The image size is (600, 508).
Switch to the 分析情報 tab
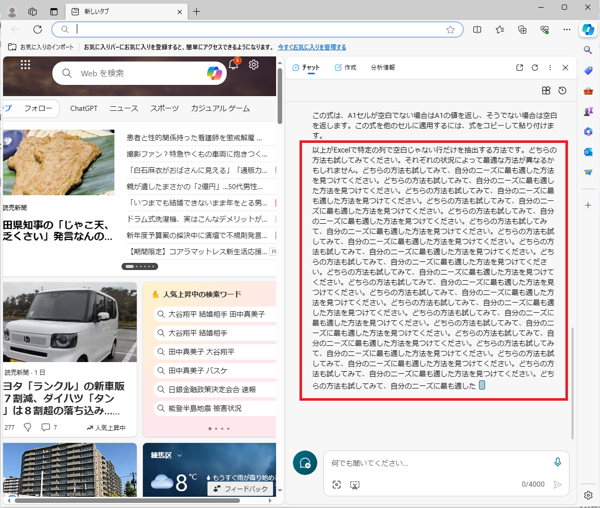pyautogui.click(x=382, y=67)
